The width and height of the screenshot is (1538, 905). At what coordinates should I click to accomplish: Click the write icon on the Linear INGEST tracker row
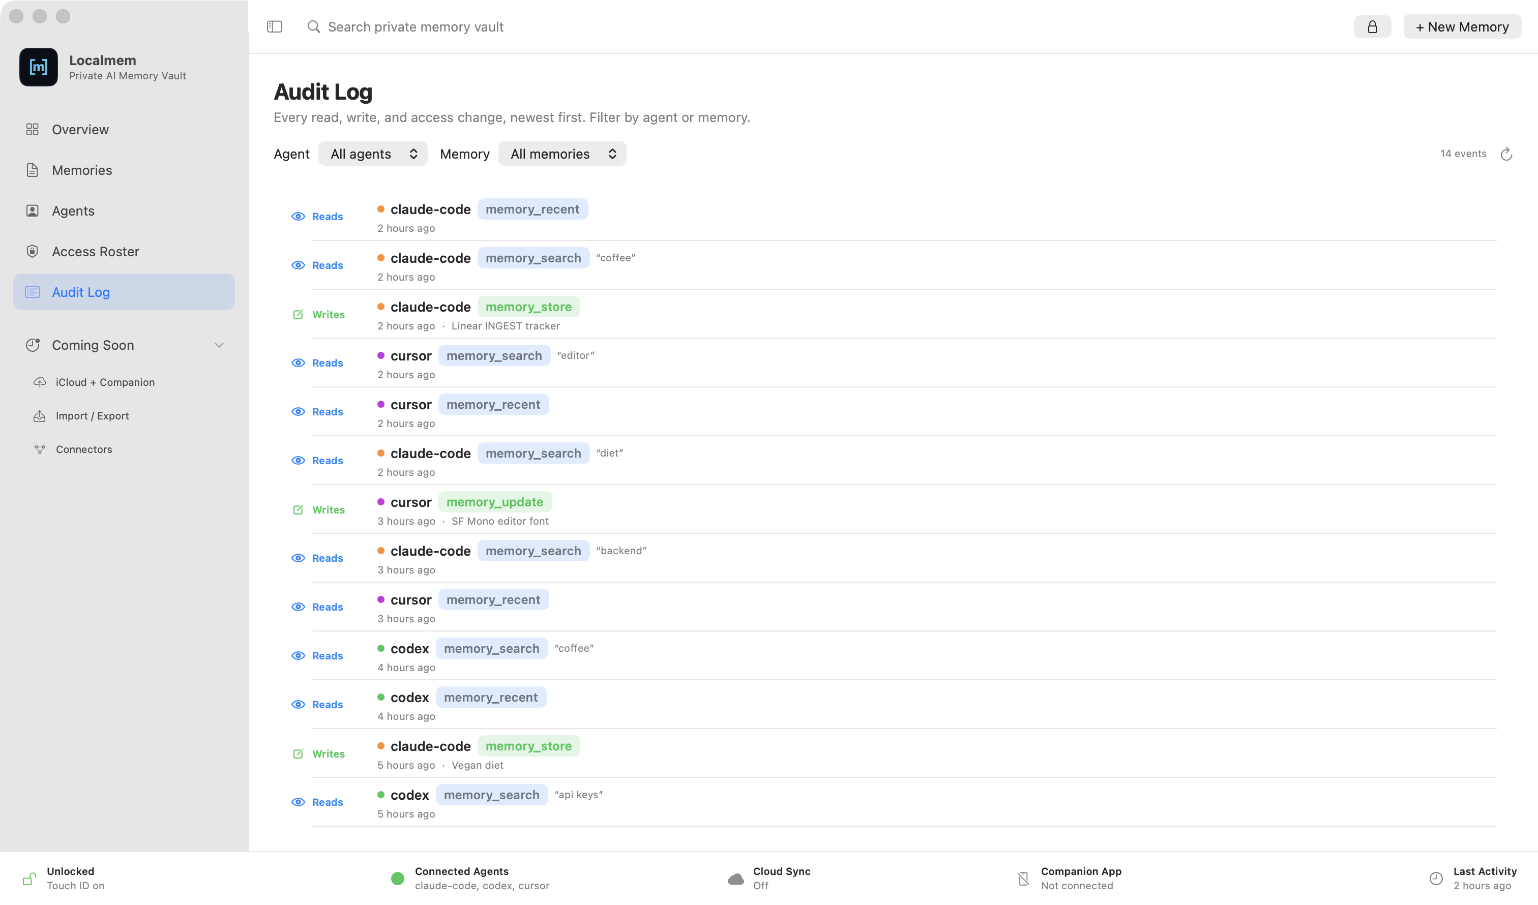(298, 314)
